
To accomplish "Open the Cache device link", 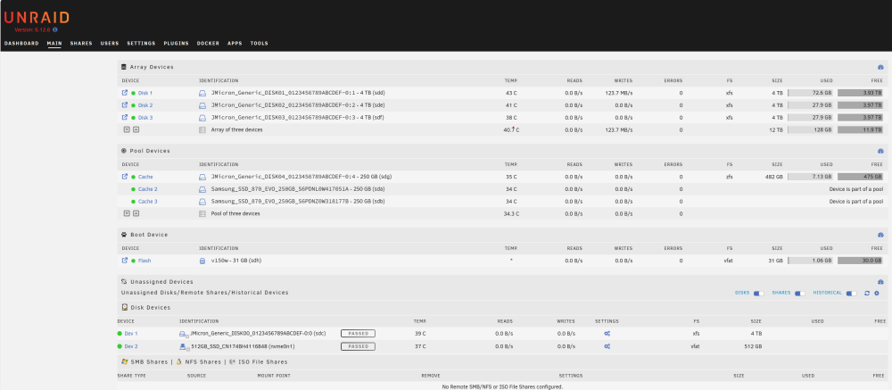I will pos(145,177).
